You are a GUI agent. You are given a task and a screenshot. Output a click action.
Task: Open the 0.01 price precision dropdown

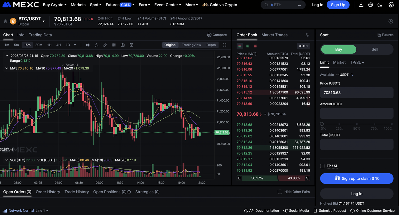[x=304, y=46]
